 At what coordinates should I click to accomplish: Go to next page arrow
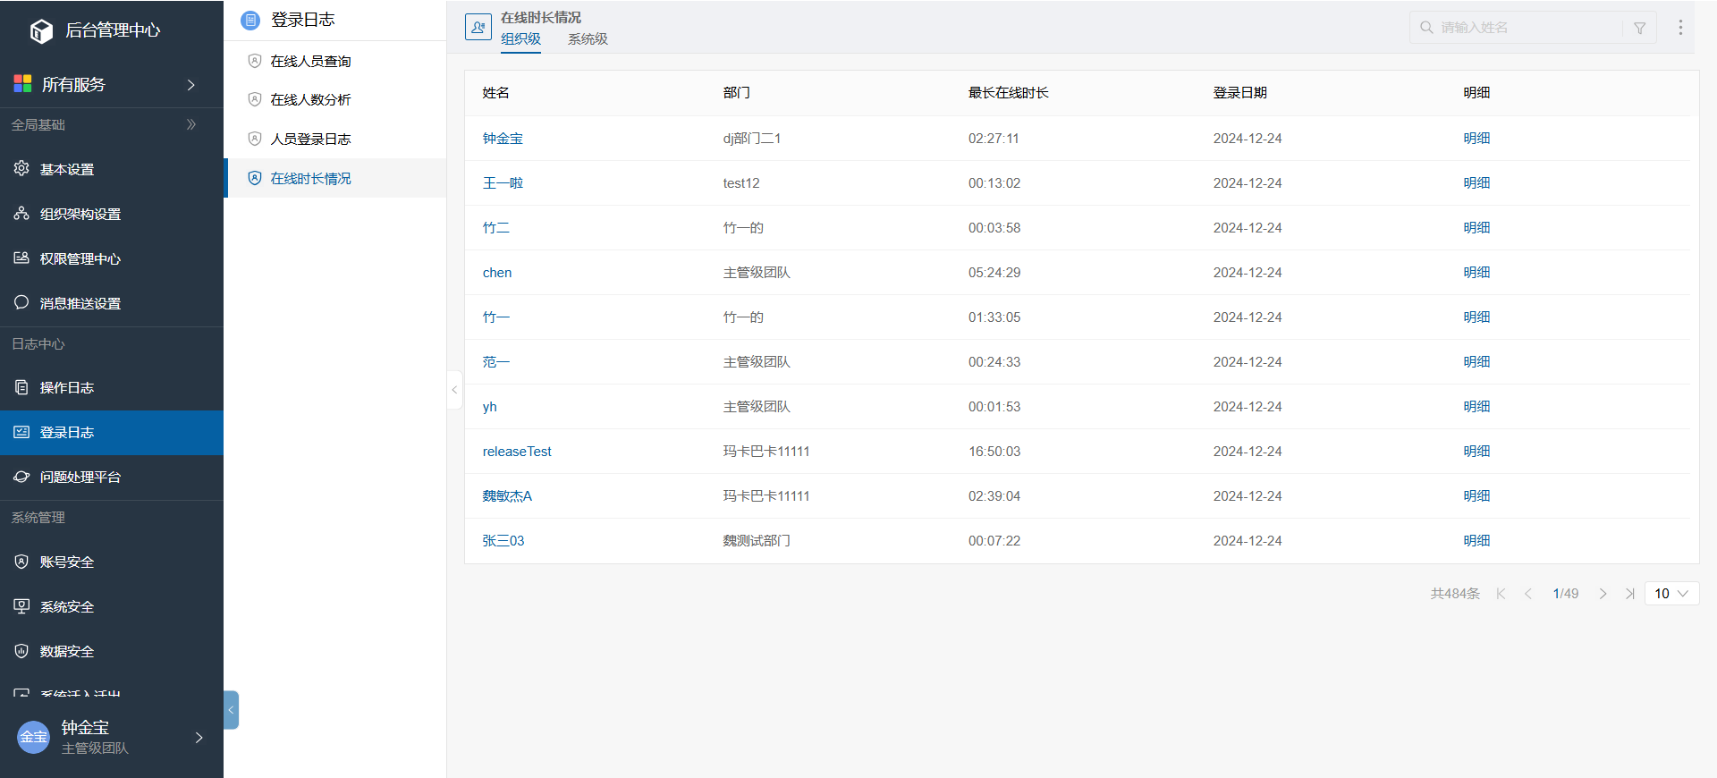pos(1603,594)
